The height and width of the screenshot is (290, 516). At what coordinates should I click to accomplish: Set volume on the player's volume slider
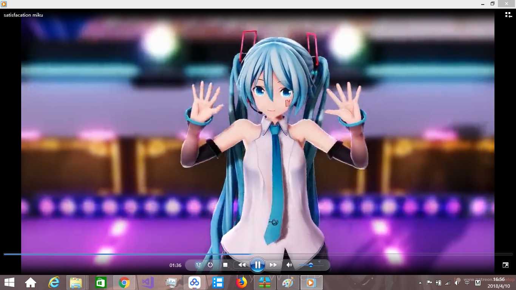coord(311,265)
